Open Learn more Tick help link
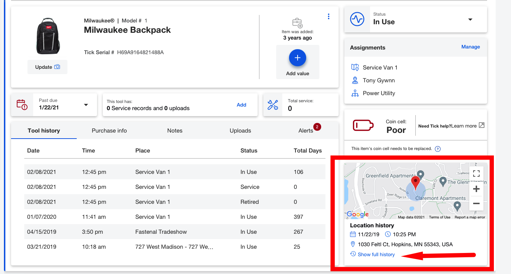The width and height of the screenshot is (511, 274). (x=464, y=126)
